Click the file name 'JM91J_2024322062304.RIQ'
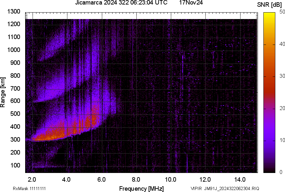Image resolution: width=285 pixels, height=192 pixels. pyautogui.click(x=231, y=188)
